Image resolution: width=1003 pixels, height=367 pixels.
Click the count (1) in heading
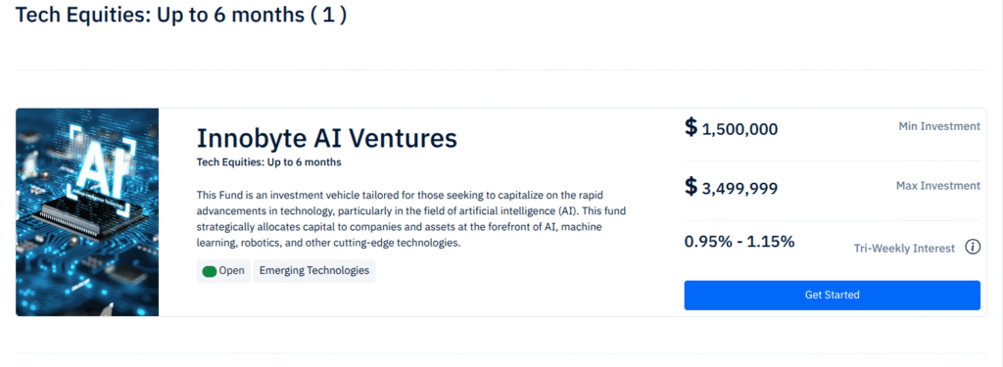point(329,14)
